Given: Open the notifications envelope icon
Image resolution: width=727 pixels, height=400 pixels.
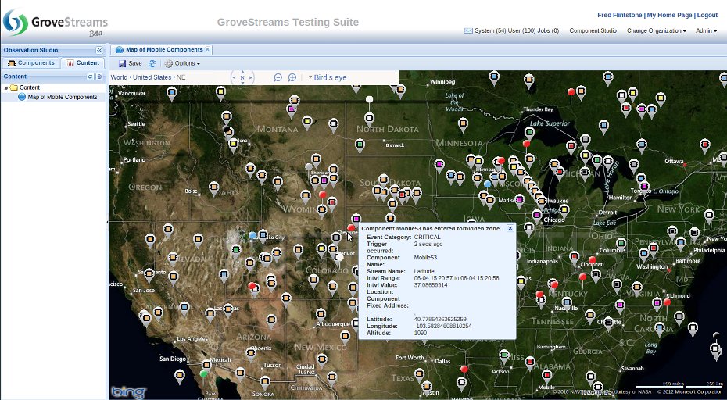Looking at the screenshot, I should pos(468,31).
